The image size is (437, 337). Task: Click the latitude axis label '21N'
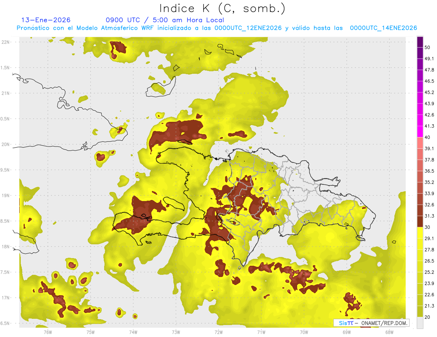click(5, 93)
